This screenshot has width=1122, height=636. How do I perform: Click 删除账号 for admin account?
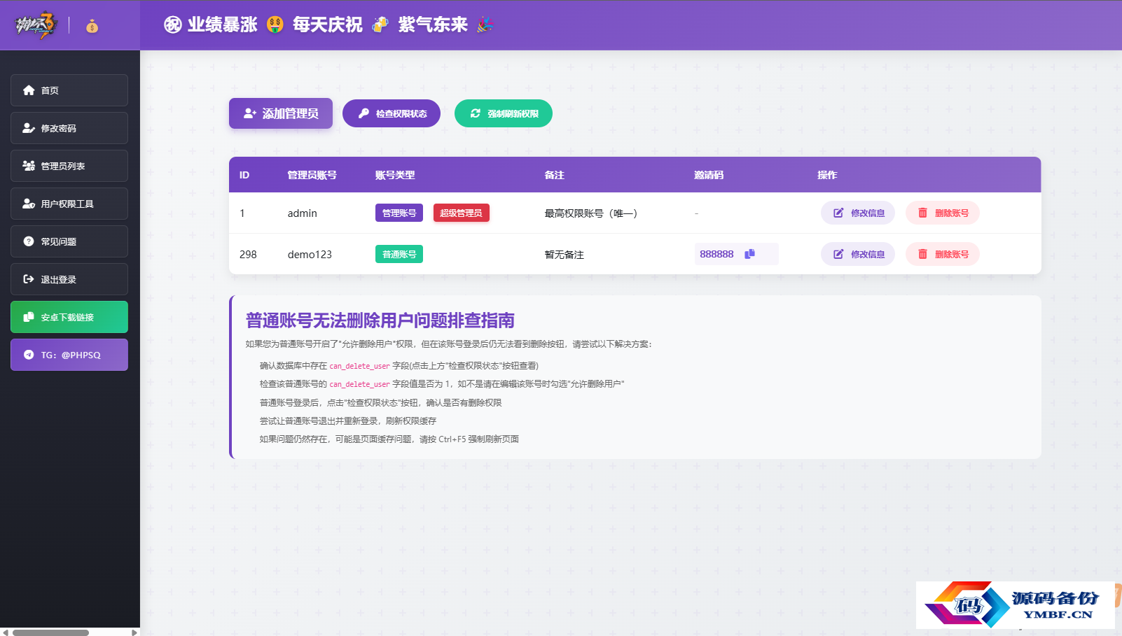[943, 213]
